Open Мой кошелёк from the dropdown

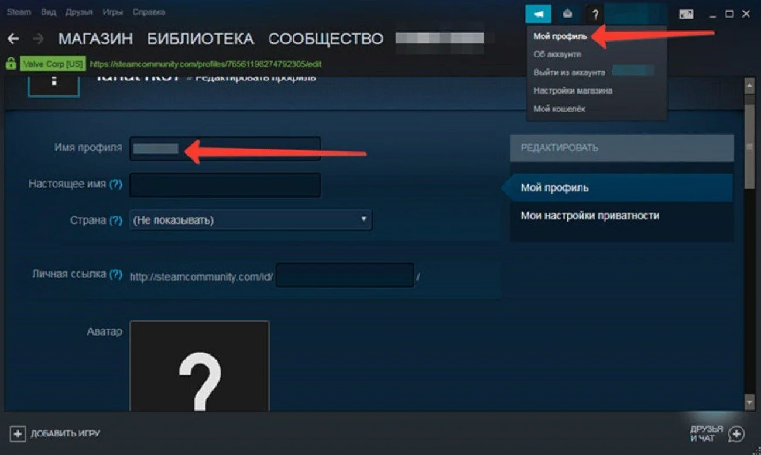pyautogui.click(x=559, y=109)
